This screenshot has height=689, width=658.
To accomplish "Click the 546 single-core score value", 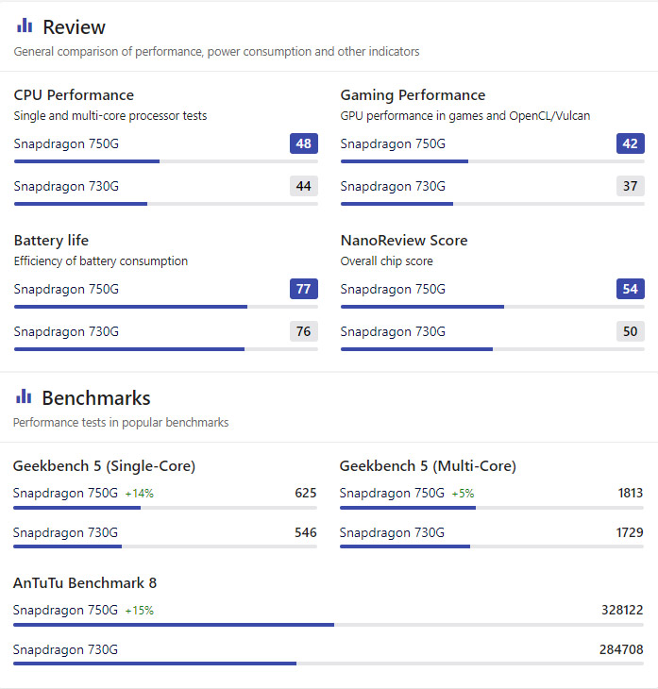I will point(306,532).
